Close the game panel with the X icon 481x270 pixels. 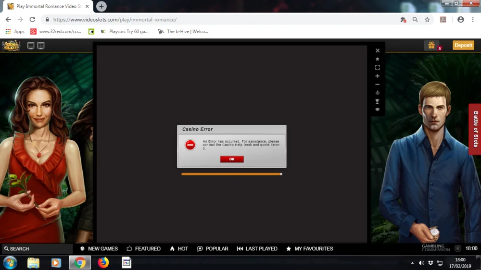tap(377, 50)
